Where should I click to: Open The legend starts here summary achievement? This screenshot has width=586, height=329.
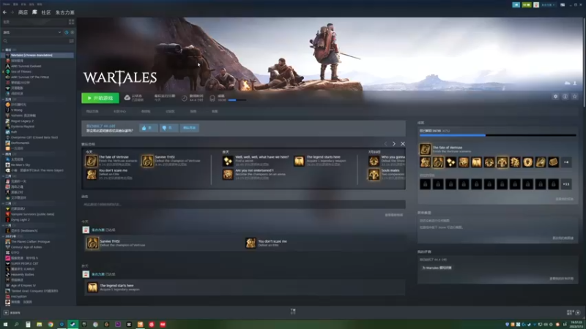[299, 161]
